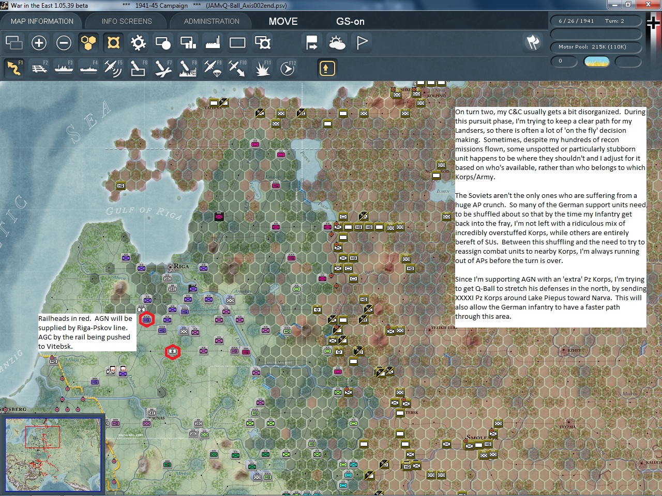Select the F4 ship mode
This screenshot has width=662, height=496.
click(x=88, y=68)
